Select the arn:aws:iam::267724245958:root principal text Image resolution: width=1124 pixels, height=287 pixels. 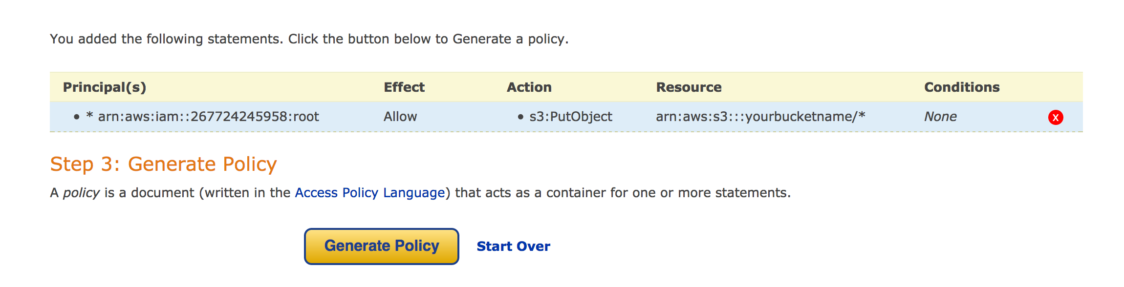point(208,117)
